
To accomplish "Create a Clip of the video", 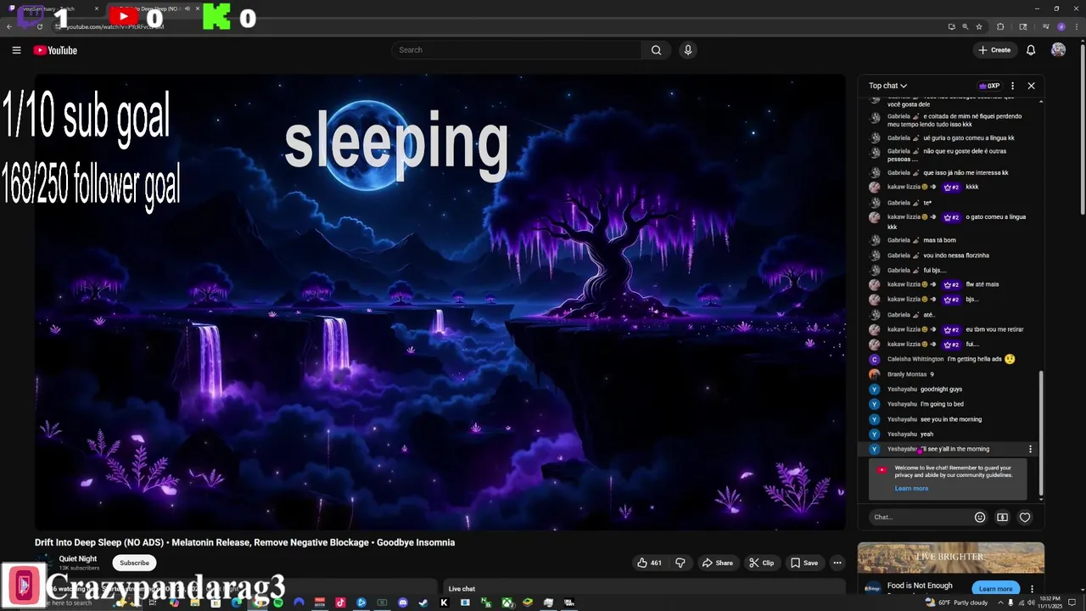I will 761,563.
